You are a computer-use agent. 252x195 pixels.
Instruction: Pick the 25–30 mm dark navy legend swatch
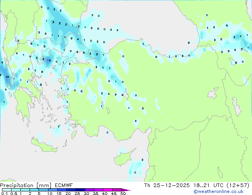[80, 190]
